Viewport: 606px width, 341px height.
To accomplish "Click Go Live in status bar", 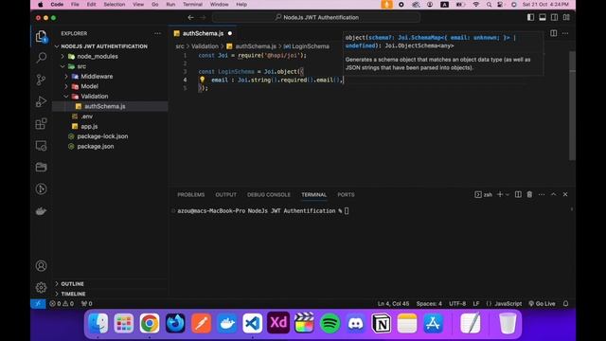I will point(542,303).
